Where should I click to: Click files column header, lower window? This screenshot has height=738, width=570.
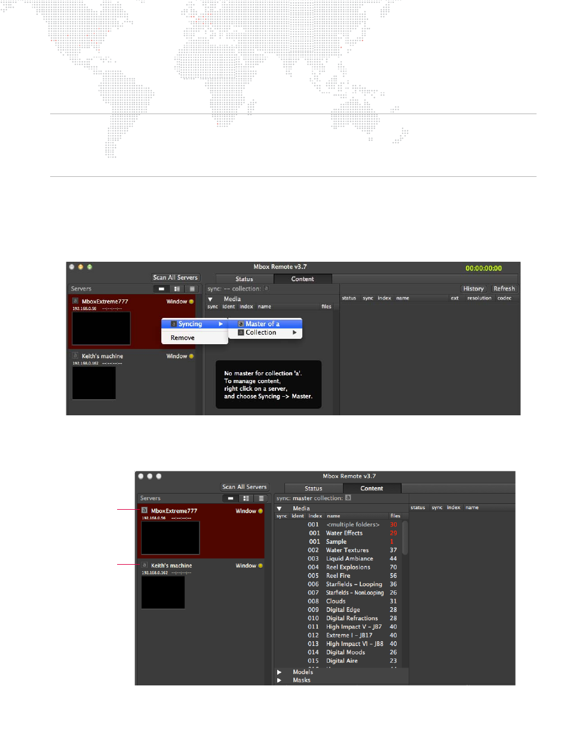pyautogui.click(x=395, y=516)
